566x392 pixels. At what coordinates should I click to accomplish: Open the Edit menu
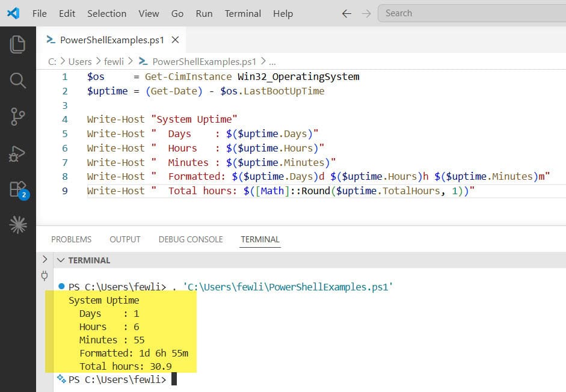click(67, 14)
